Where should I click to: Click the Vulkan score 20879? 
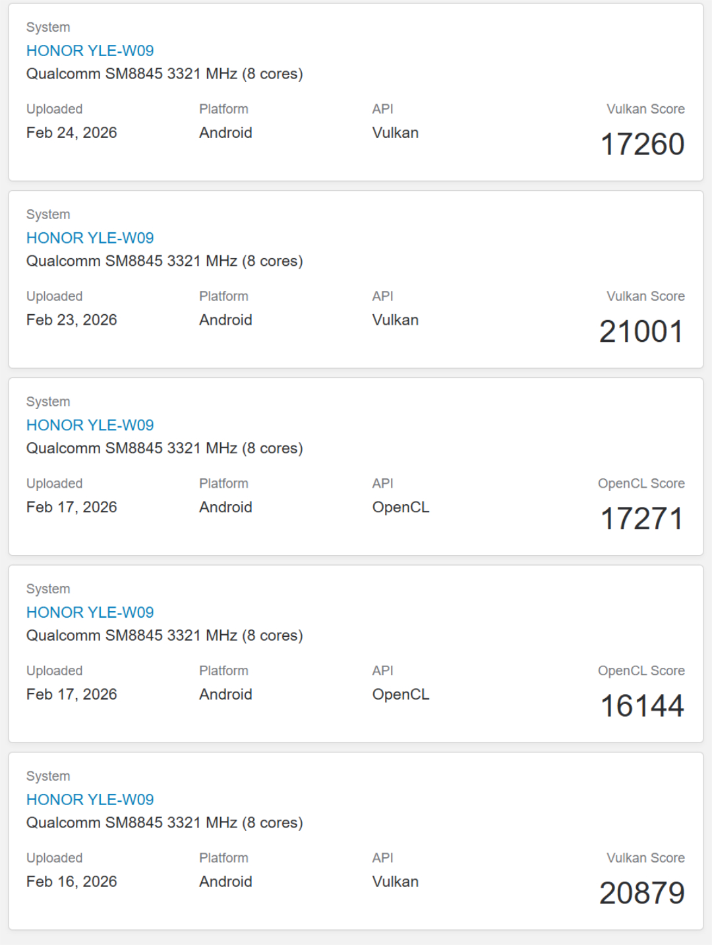[x=641, y=894]
